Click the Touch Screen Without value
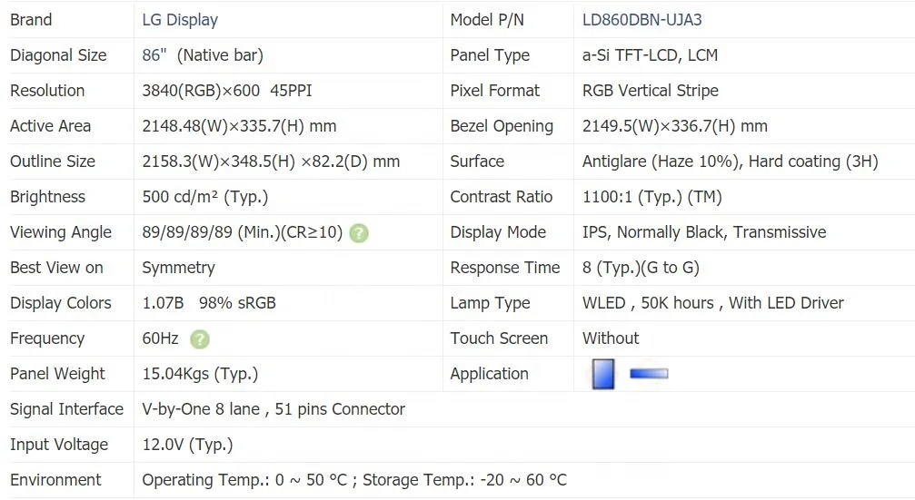The width and height of the screenshot is (915, 500). pos(611,338)
